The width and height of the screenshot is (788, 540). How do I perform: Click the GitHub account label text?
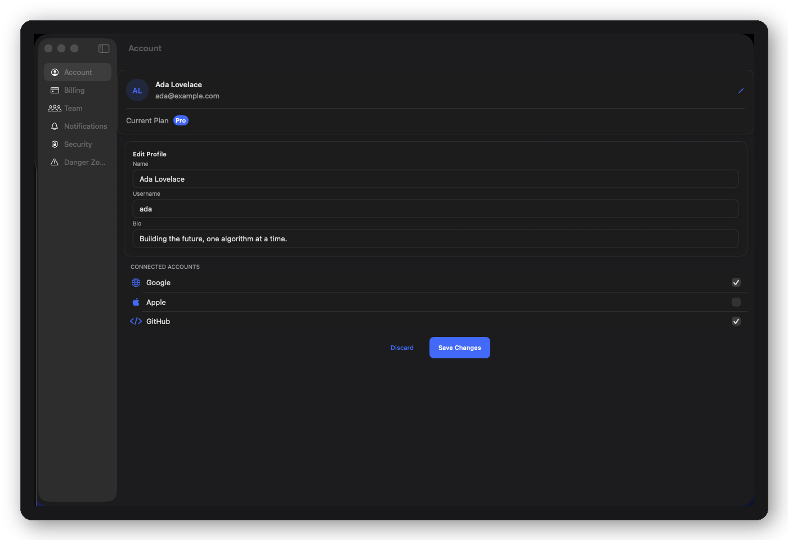tap(158, 321)
